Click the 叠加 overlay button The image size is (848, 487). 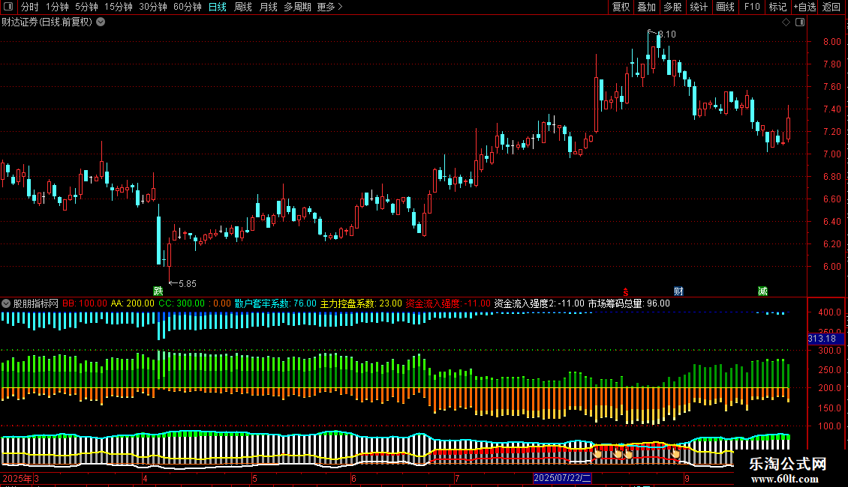click(646, 7)
